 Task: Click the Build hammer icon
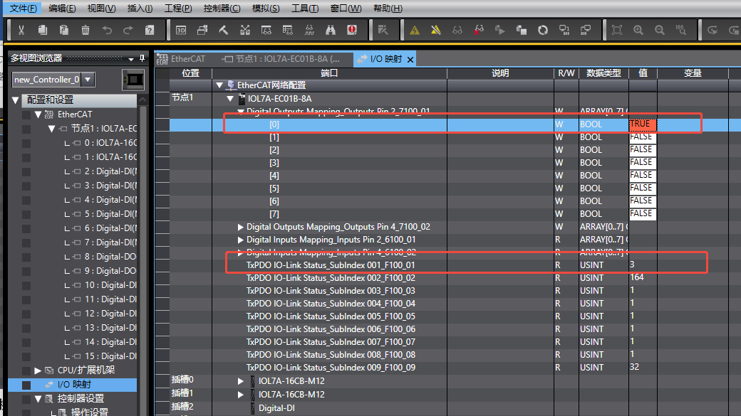(x=224, y=30)
